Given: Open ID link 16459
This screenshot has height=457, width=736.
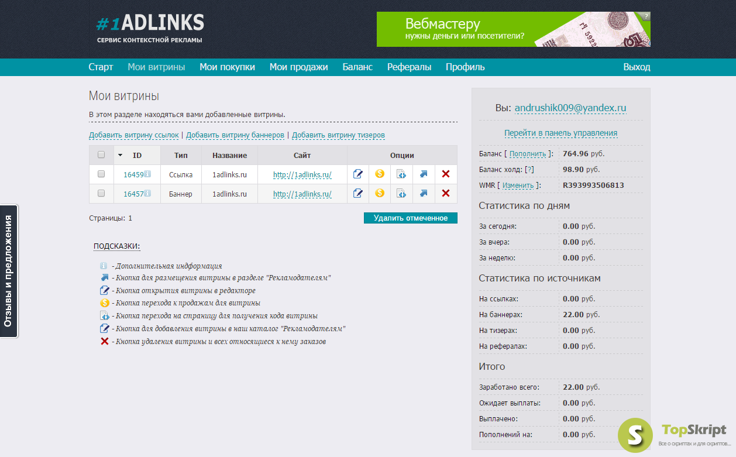Looking at the screenshot, I should [x=133, y=174].
